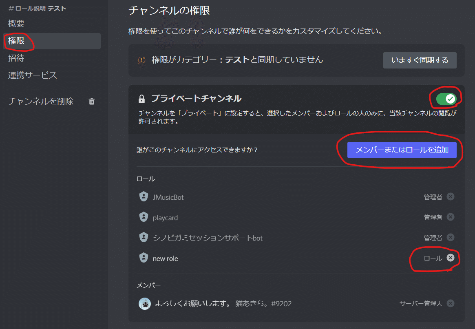Click メンバーまたはロールを追加 button
This screenshot has width=475, height=329.
click(402, 150)
